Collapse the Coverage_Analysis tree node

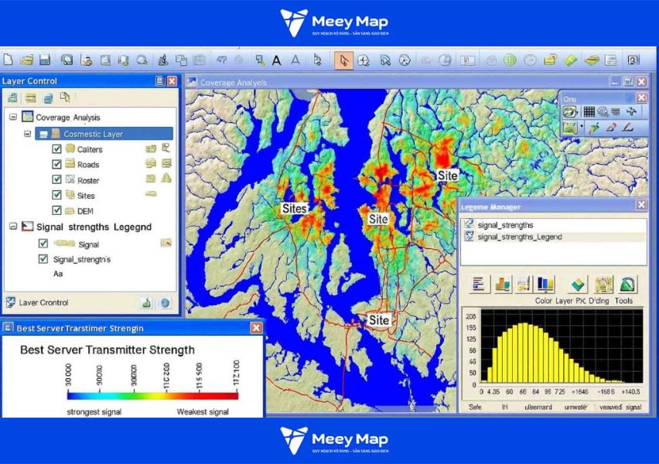point(13,117)
